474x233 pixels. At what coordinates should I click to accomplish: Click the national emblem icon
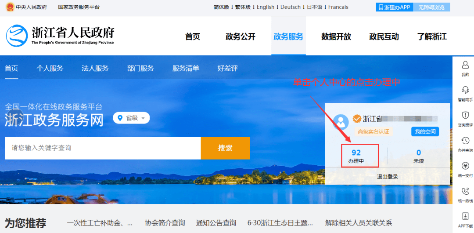tap(10, 7)
